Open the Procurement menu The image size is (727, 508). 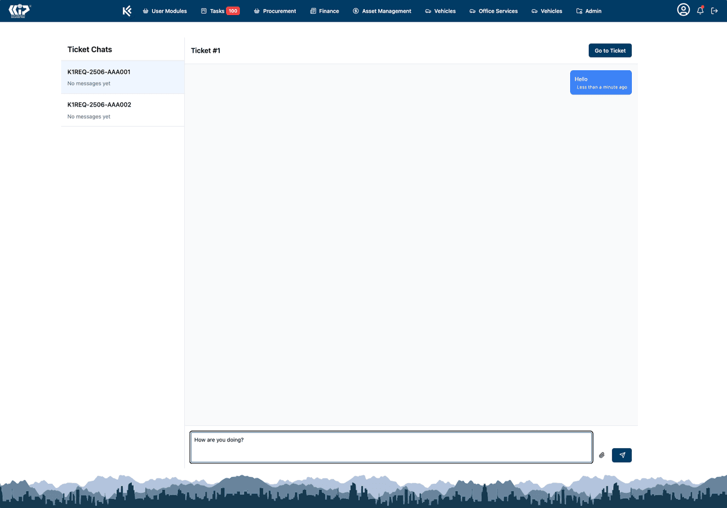[274, 10]
